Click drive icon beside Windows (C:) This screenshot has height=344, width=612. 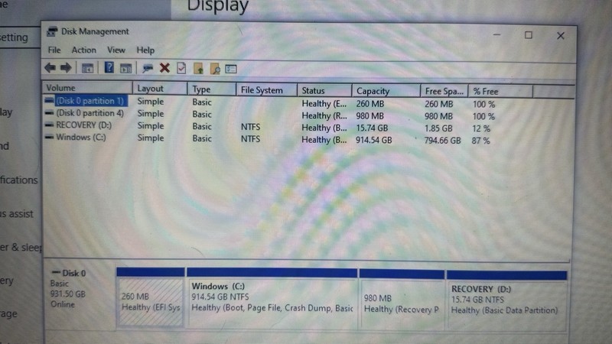coord(49,137)
